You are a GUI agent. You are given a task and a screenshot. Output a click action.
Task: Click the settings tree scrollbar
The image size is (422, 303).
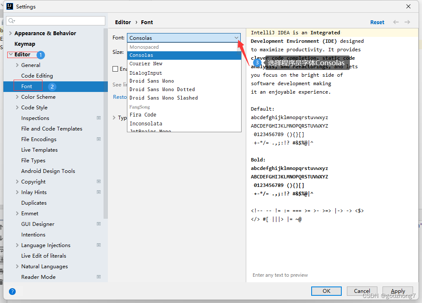(105, 124)
